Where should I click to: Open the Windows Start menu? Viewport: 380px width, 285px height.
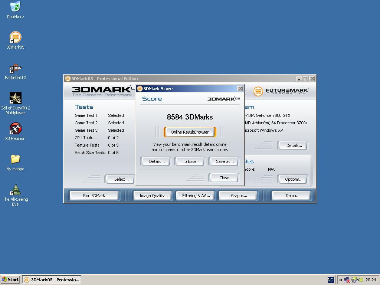tap(10, 279)
